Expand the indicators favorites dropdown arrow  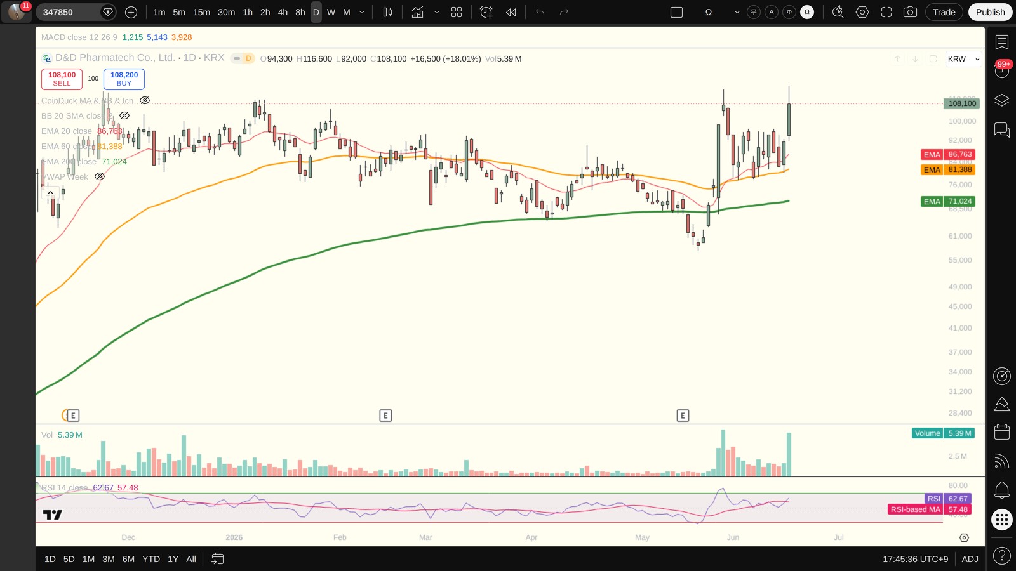pyautogui.click(x=437, y=12)
